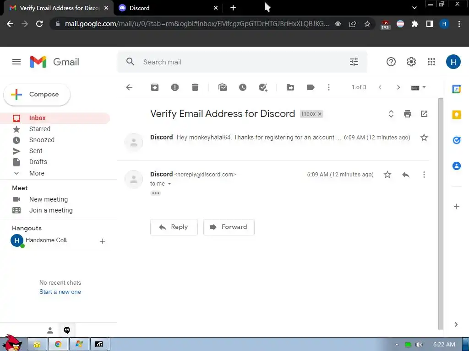Image resolution: width=469 pixels, height=351 pixels.
Task: Add this email to Tasks
Action: [263, 87]
